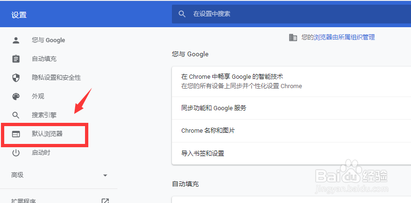Click the person icon beside 您与 Google
Viewport: 411px width, 203px height.
click(16, 40)
